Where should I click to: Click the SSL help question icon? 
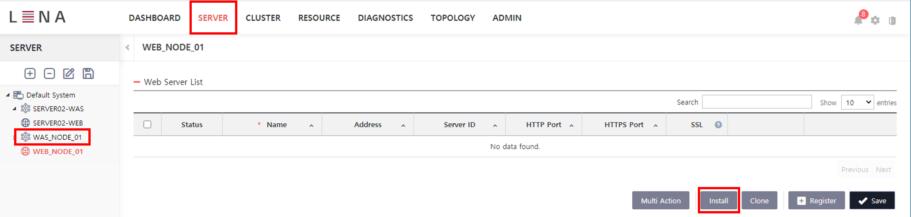point(718,125)
